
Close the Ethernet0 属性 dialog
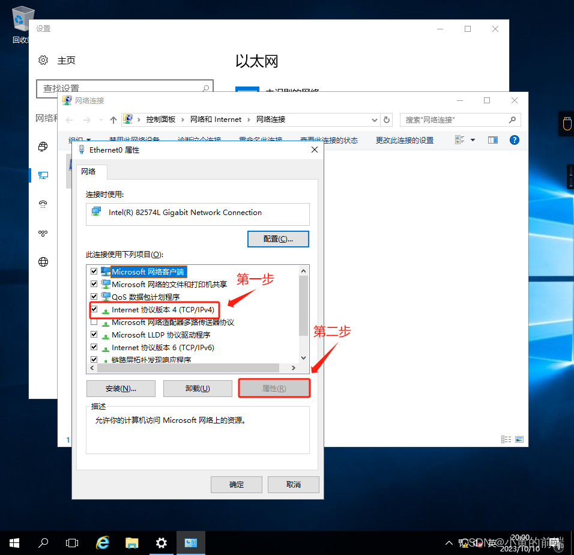tap(315, 150)
